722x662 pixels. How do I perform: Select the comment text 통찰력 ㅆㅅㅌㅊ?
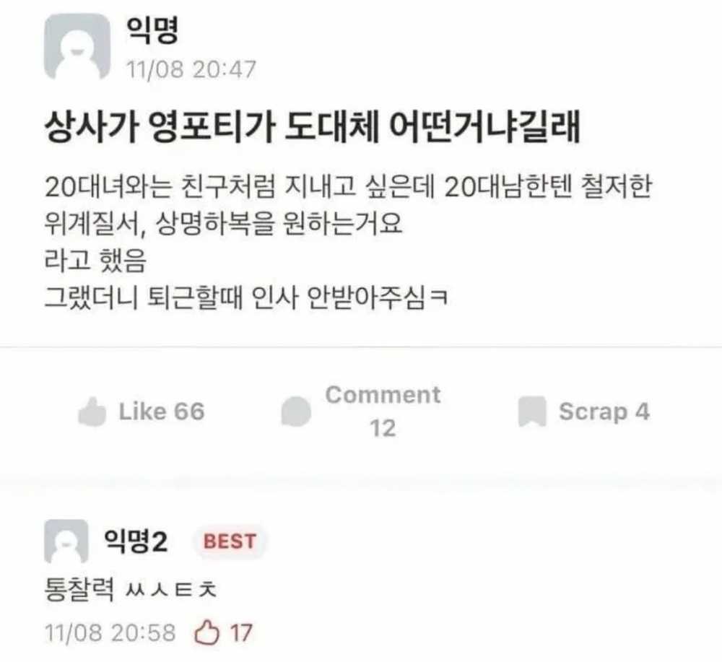(130, 590)
